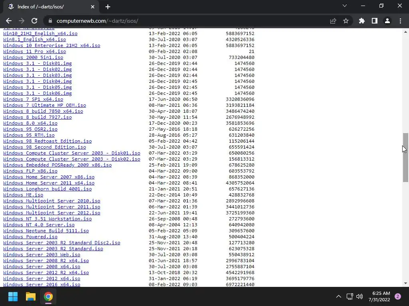Image resolution: width=409 pixels, height=306 pixels.
Task: Open Compute Cluster Server 2003 Disk02.iso
Action: pos(72,159)
